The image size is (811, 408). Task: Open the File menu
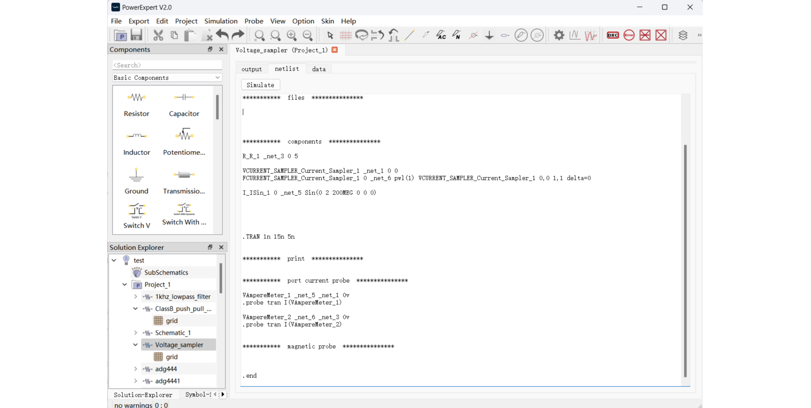[116, 21]
